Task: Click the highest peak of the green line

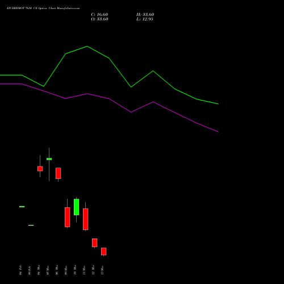Action: click(x=87, y=46)
